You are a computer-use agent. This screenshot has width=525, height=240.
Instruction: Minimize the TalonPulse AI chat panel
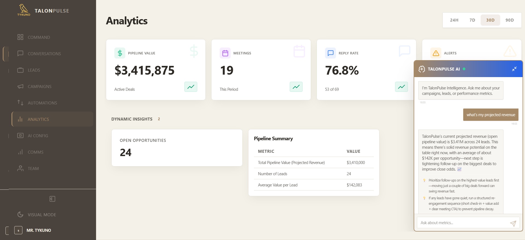click(x=514, y=69)
